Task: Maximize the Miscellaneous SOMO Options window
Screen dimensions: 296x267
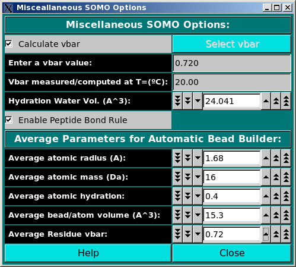Action: click(x=277, y=8)
